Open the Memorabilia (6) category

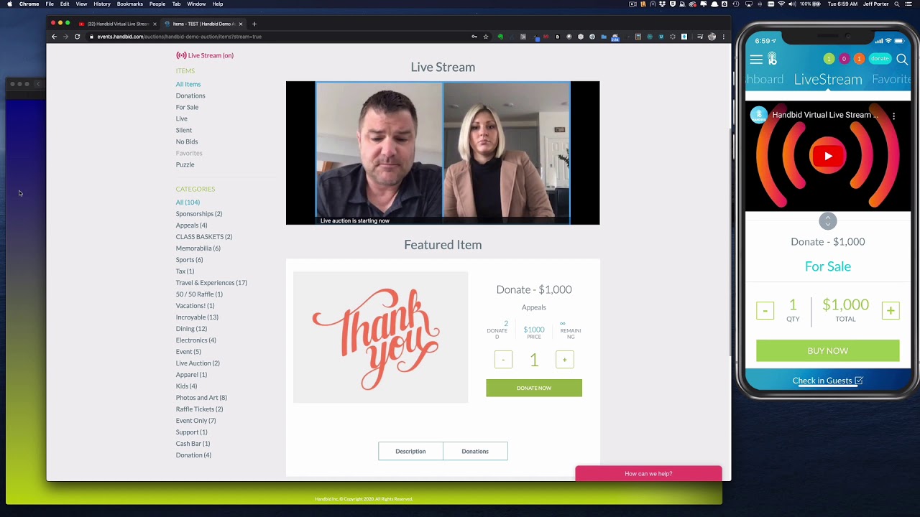tap(198, 248)
